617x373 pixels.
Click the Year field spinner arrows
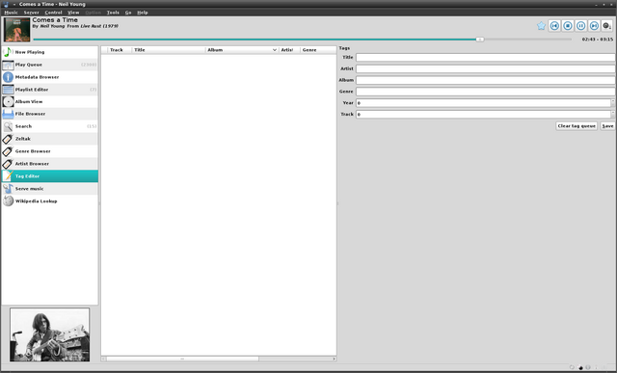point(613,103)
